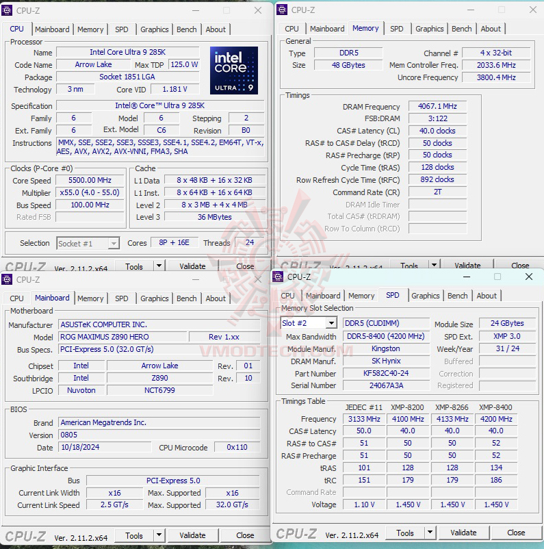Click the Intel Core Ultra 9 logo
The height and width of the screenshot is (549, 544).
tap(234, 71)
